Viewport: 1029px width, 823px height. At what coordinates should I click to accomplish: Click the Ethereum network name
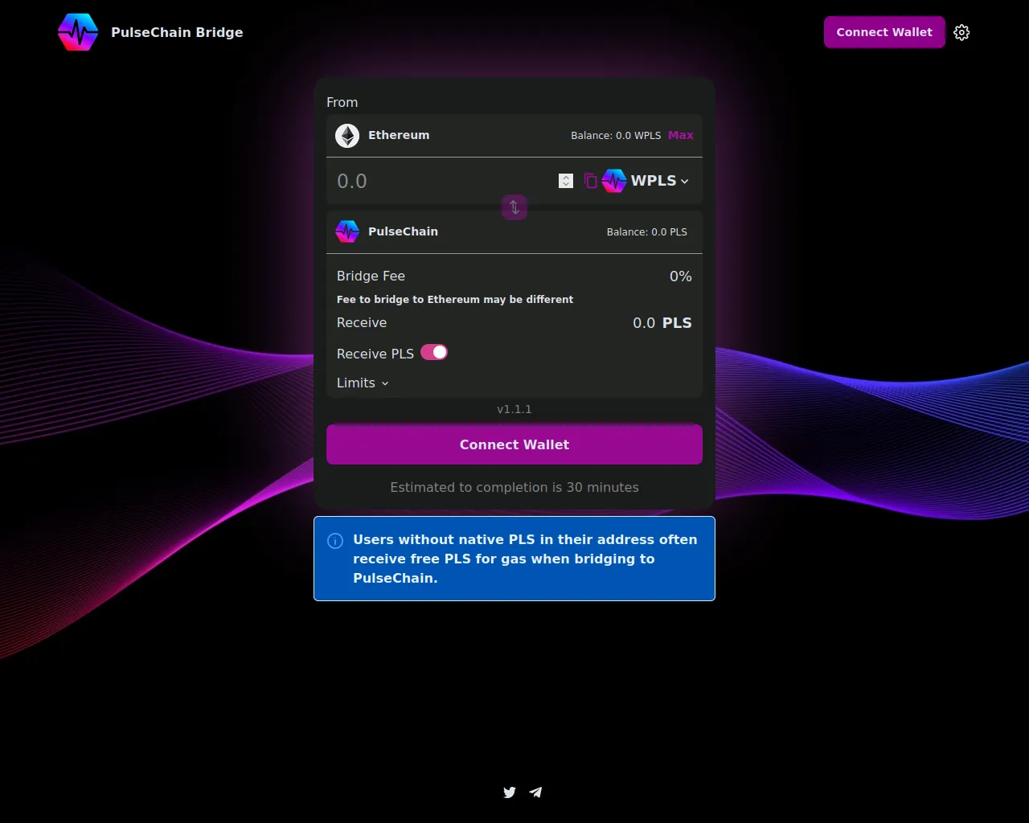(x=399, y=135)
